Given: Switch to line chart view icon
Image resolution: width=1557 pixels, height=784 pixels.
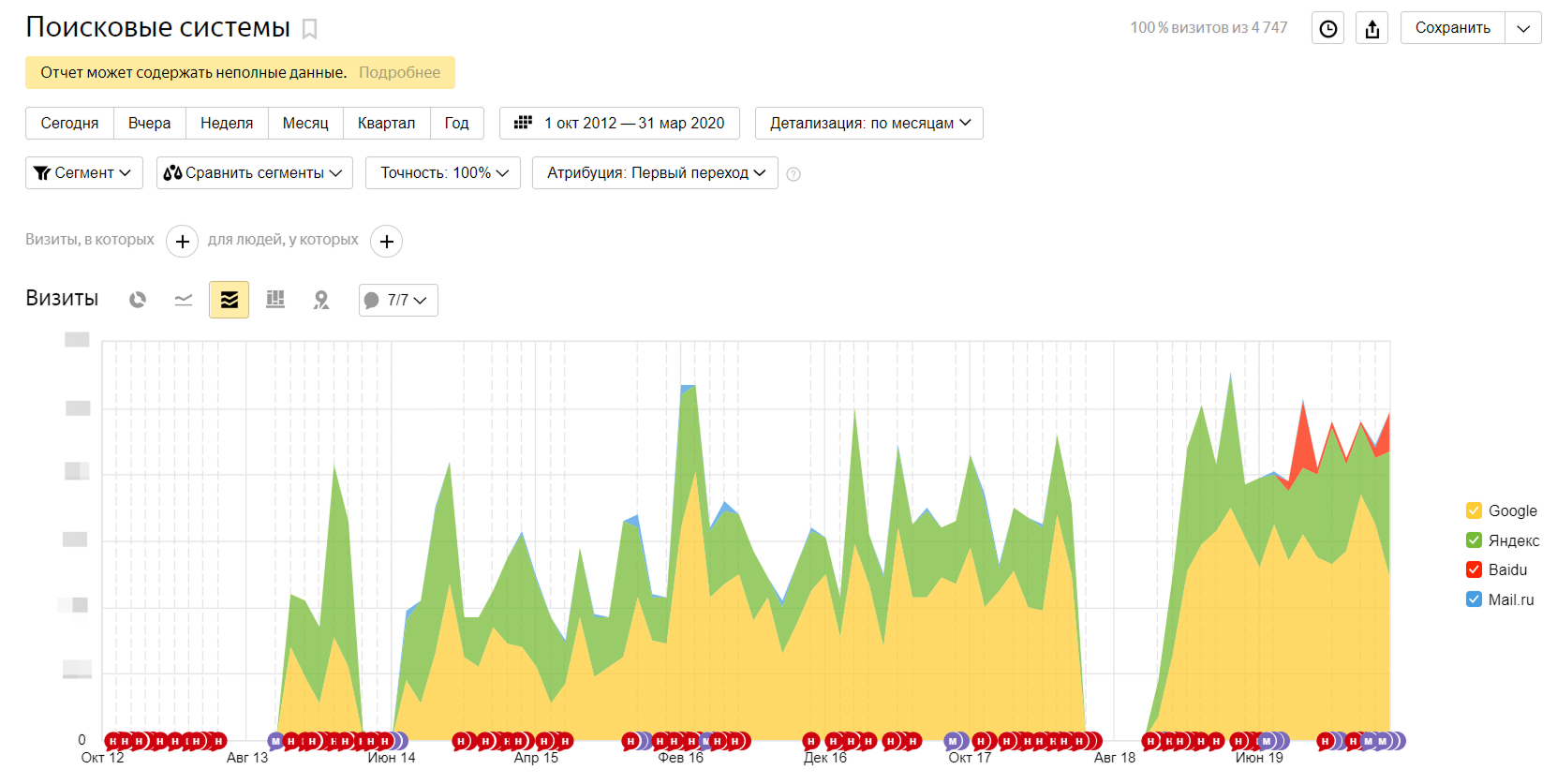Looking at the screenshot, I should click(x=184, y=300).
